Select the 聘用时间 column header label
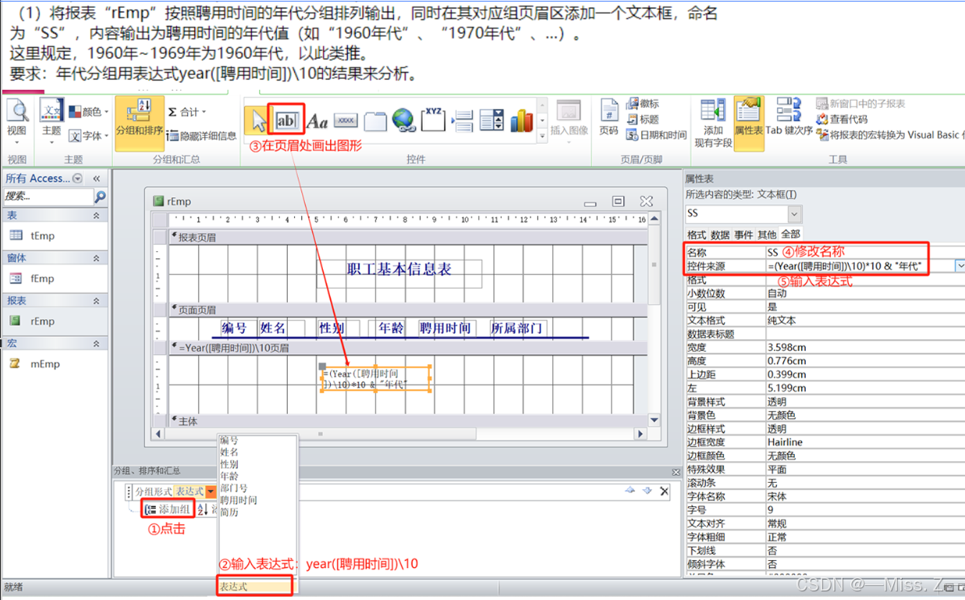The height and width of the screenshot is (600, 965). (445, 328)
